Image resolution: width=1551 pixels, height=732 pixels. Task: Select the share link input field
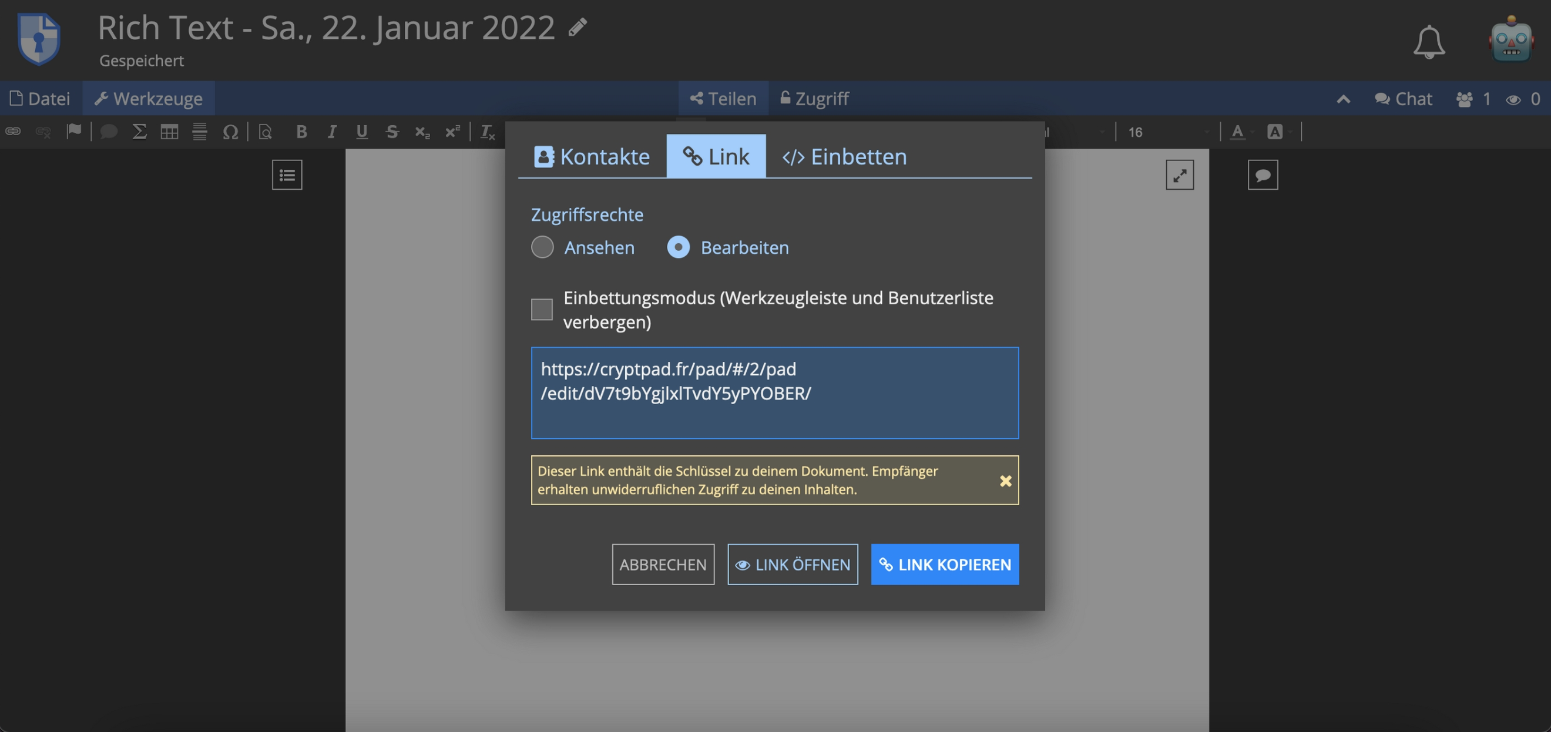point(774,392)
